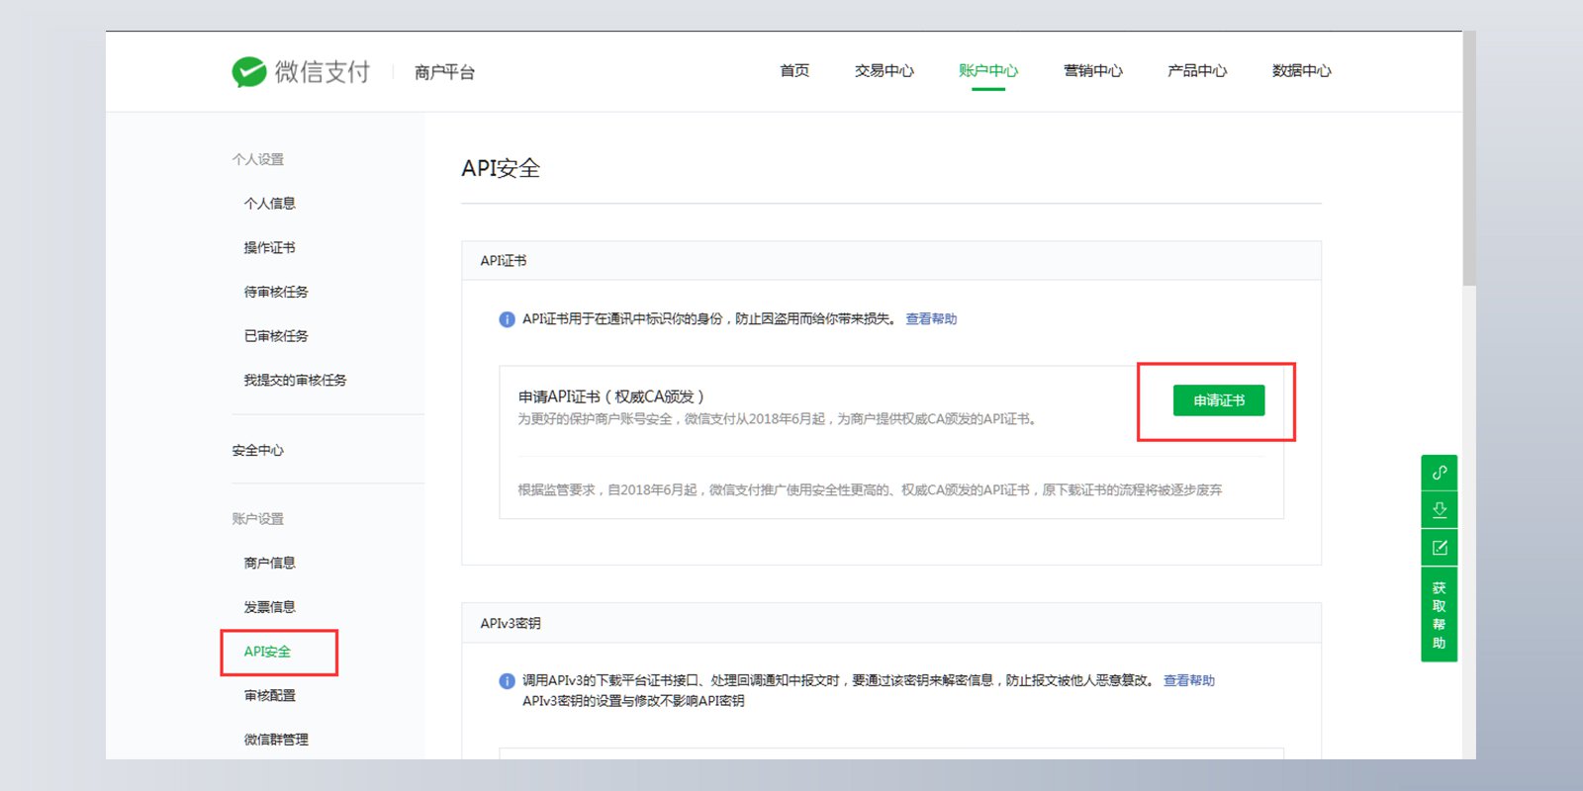The image size is (1583, 791).
Task: Click the link icon in floating help bar
Action: tap(1440, 473)
